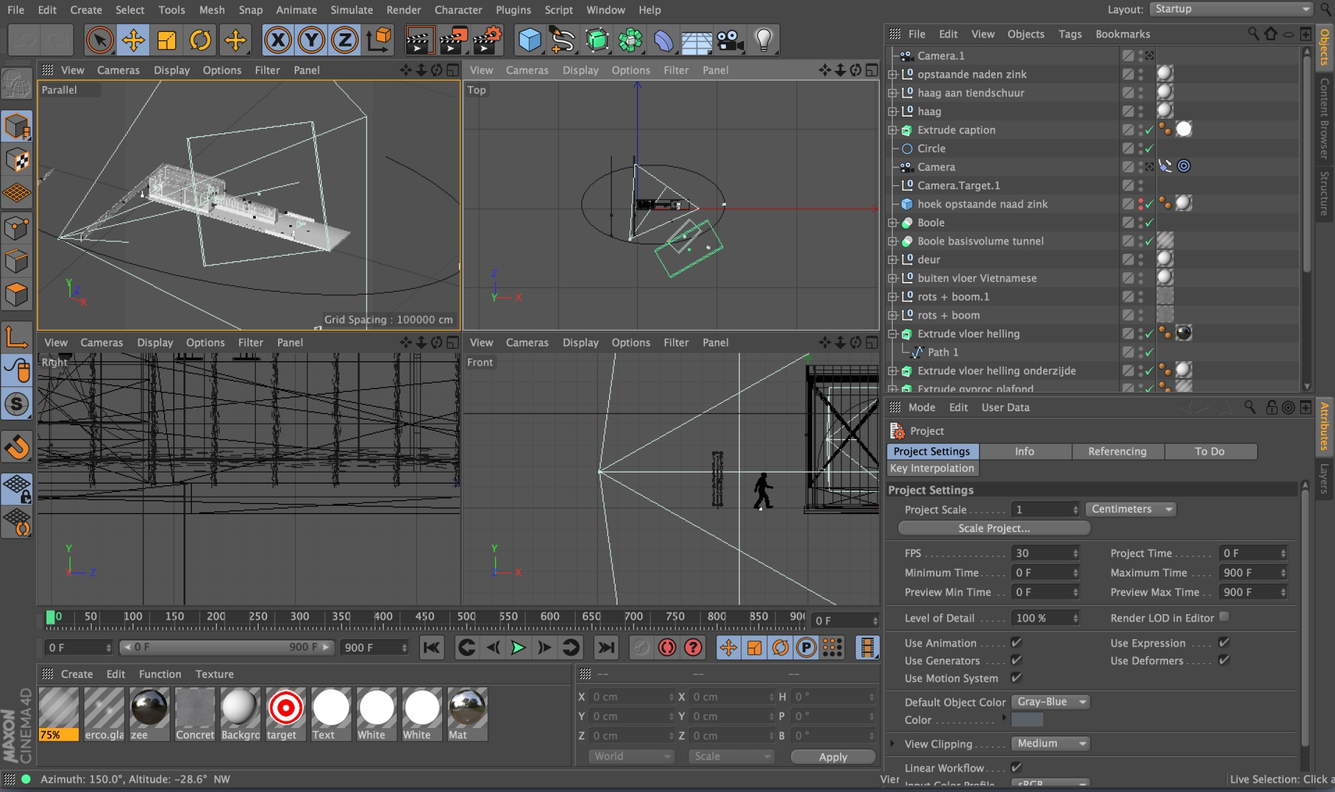Open the Default Object Color dropdown

coord(1051,702)
